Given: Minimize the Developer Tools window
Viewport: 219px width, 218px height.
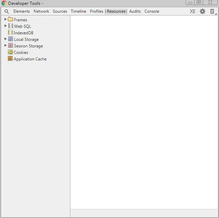Looking at the screenshot, I should 190,2.
